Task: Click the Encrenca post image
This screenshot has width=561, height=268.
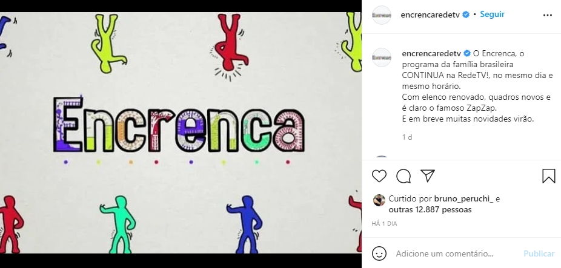Action: pyautogui.click(x=181, y=133)
